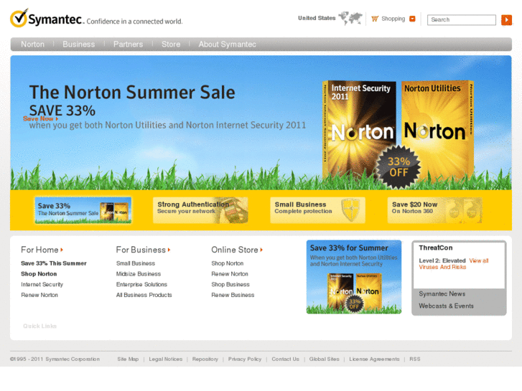Select the Small Business Complete protection tile
522x391 pixels.
317,210
